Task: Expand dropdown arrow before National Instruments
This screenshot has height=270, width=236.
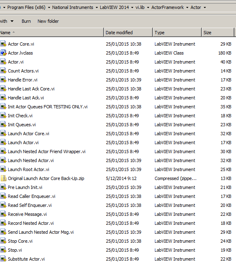Action: pyautogui.click(x=49, y=8)
